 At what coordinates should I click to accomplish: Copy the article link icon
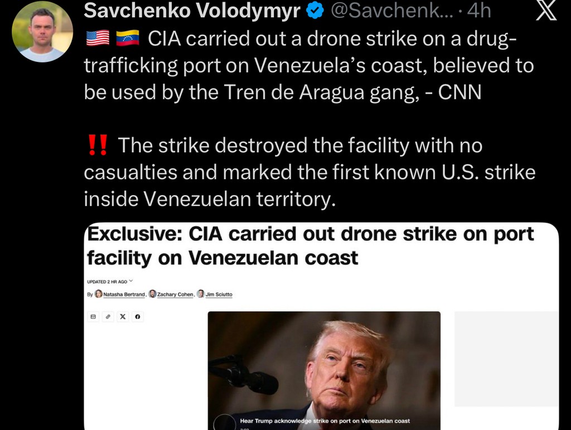tap(108, 317)
